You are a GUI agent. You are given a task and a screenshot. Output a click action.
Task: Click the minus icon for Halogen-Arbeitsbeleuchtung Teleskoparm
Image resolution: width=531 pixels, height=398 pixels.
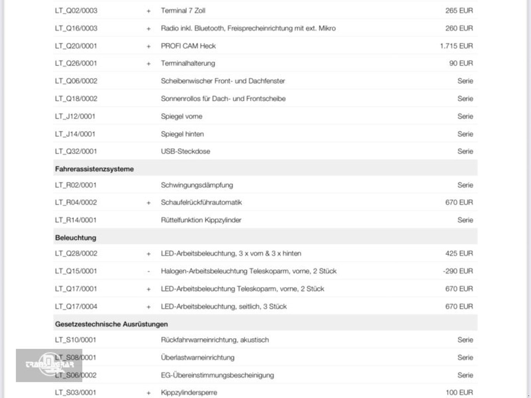149,271
